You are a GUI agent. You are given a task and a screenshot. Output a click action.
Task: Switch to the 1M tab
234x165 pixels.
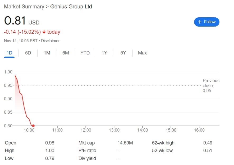47,53
